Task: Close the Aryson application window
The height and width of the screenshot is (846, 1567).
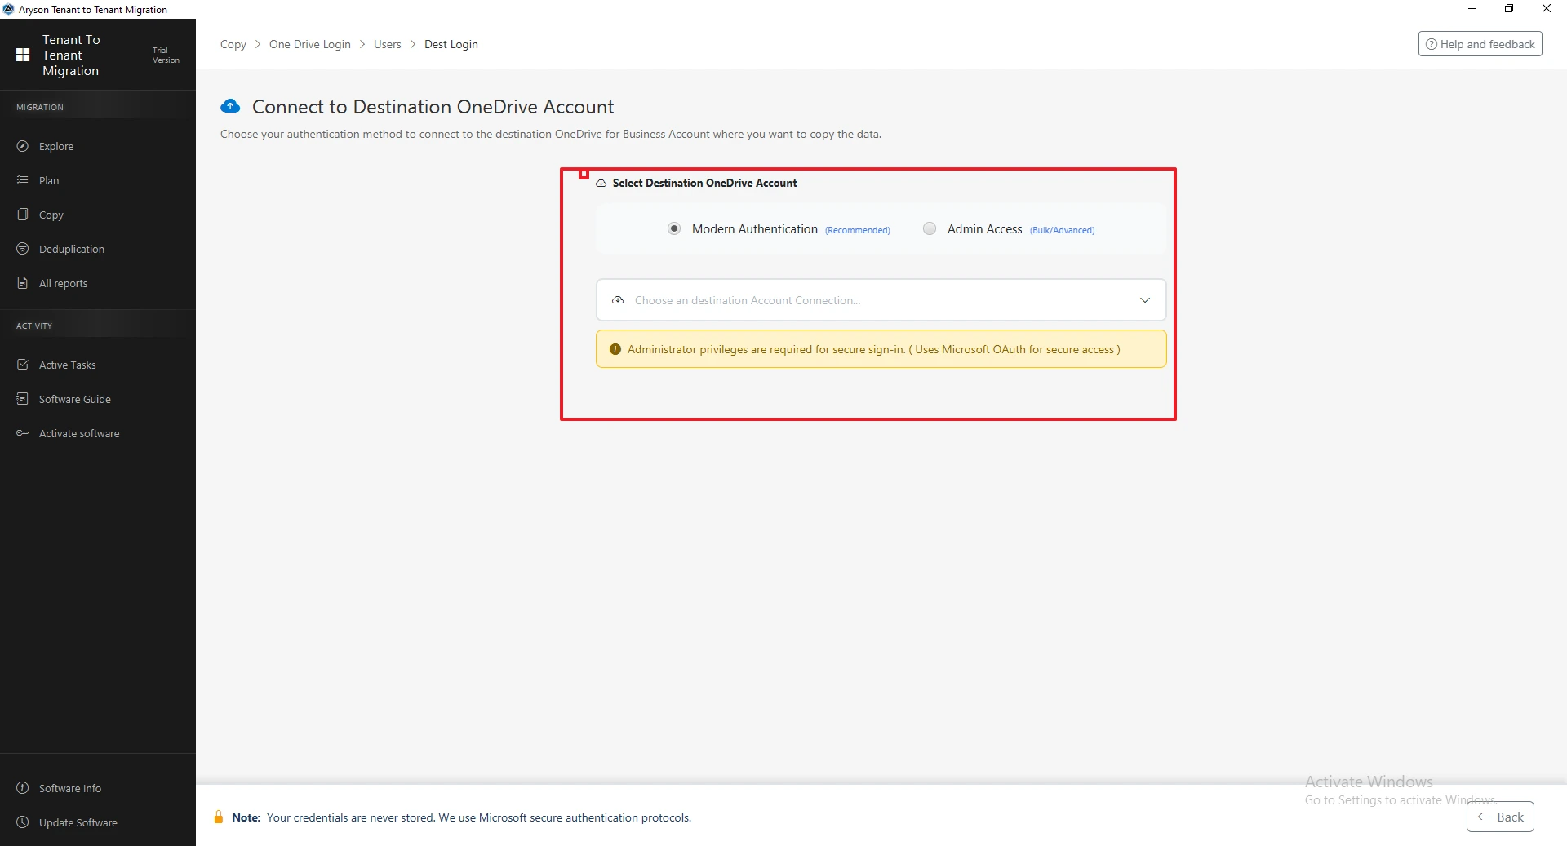Action: click(1547, 9)
